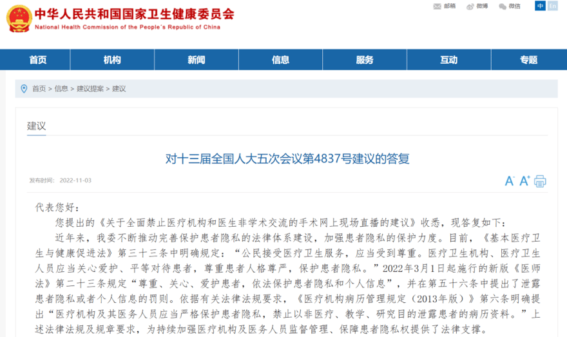Click the national emblem logo

[19, 19]
